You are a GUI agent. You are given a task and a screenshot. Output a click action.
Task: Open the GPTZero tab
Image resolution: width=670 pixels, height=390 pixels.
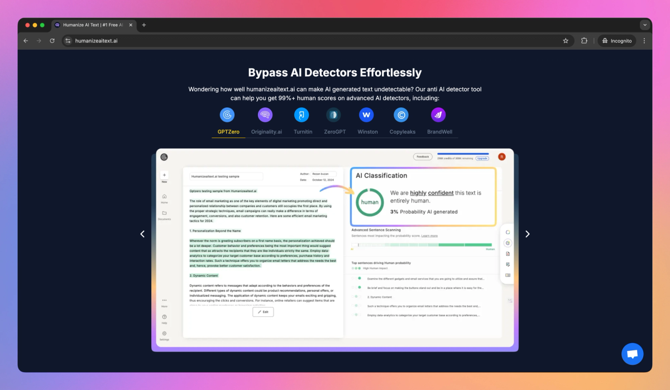coord(227,132)
